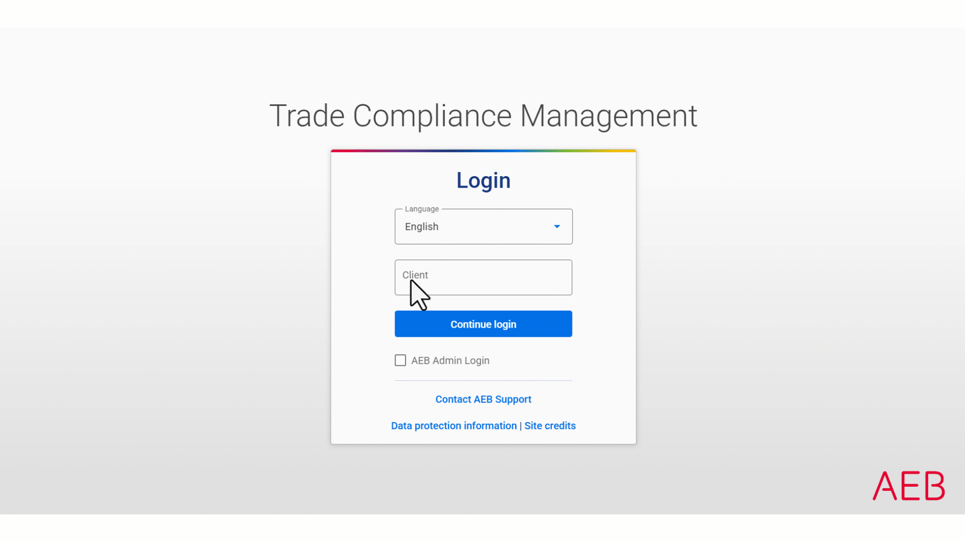Click the Language dropdown arrow icon
Viewport: 965px width, 542px height.
[557, 227]
